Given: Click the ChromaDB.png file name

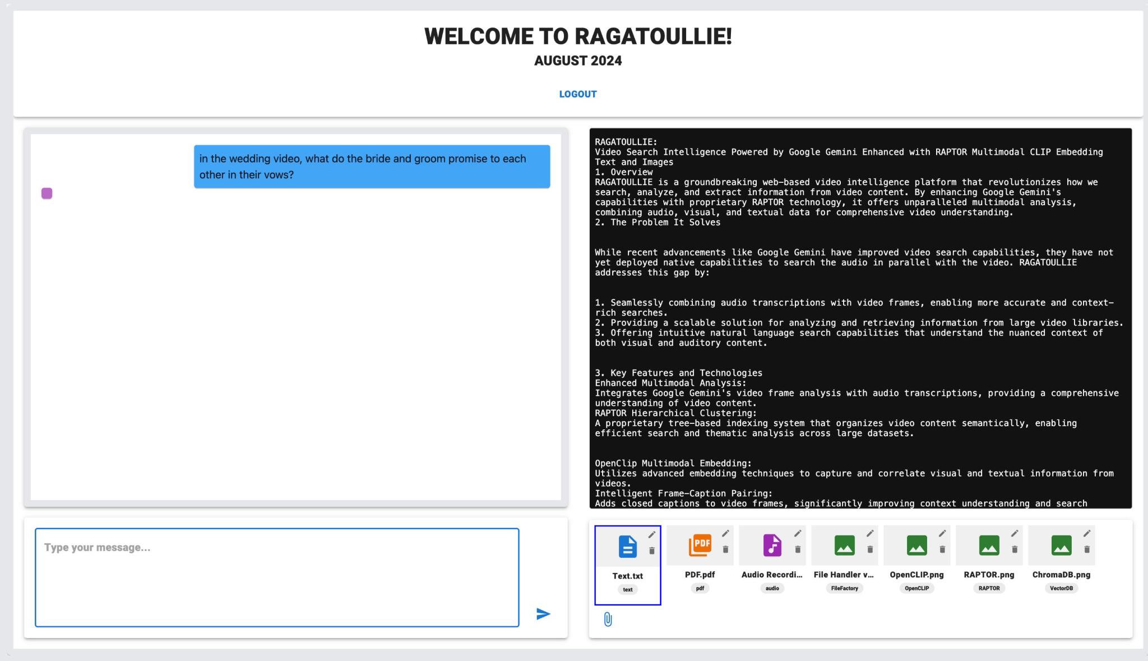Looking at the screenshot, I should 1061,575.
